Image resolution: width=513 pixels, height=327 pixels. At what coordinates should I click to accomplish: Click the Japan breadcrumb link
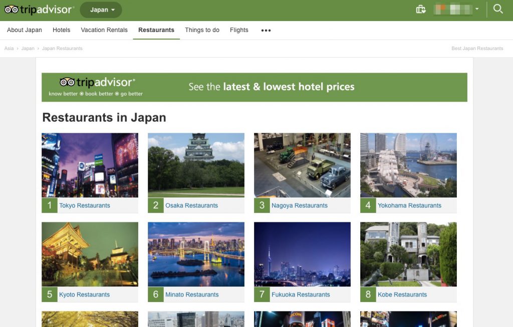click(28, 49)
